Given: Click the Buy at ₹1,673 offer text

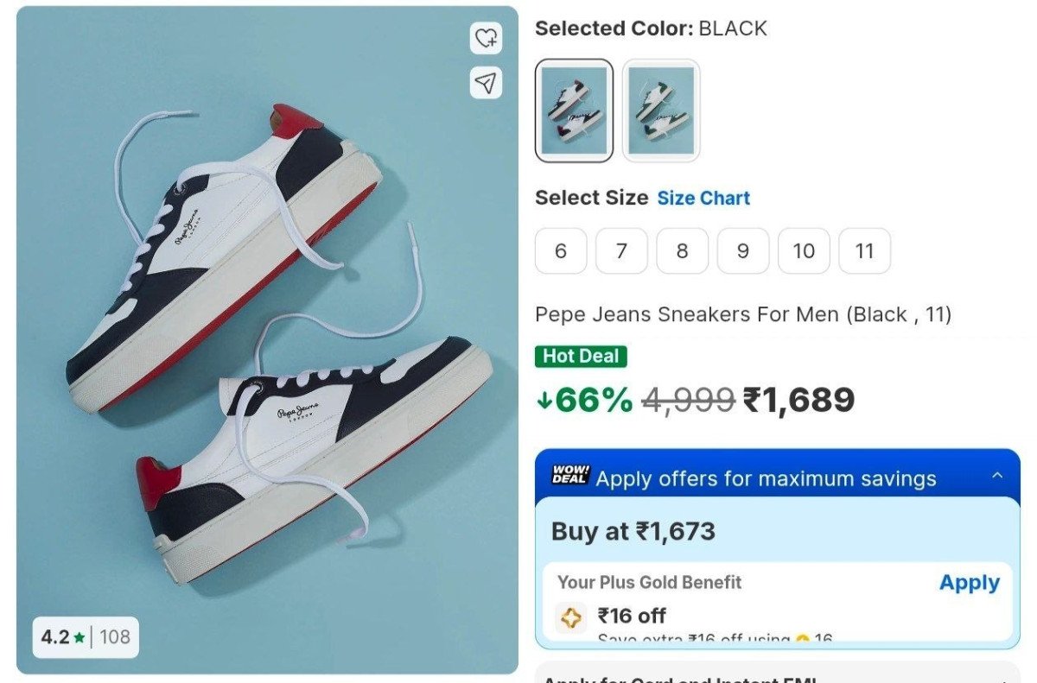Looking at the screenshot, I should coord(633,531).
